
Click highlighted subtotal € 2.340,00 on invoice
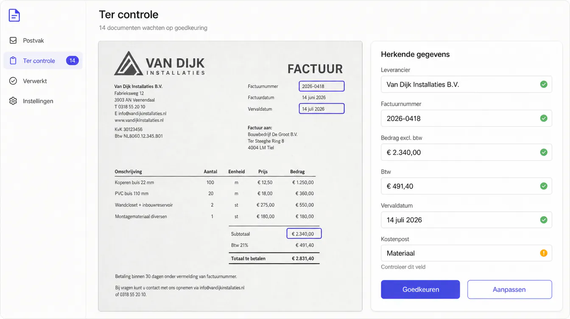click(304, 234)
